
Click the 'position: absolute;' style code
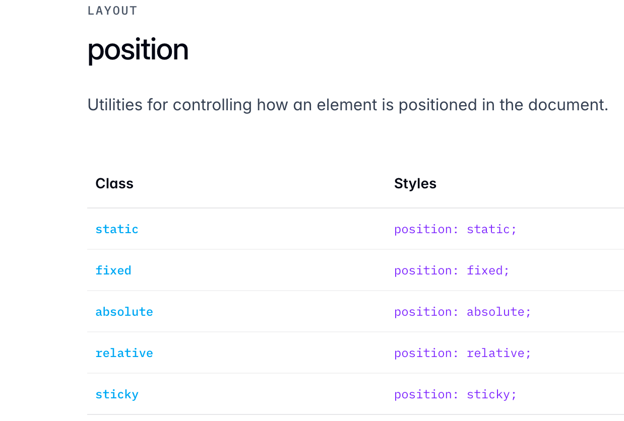tap(462, 312)
